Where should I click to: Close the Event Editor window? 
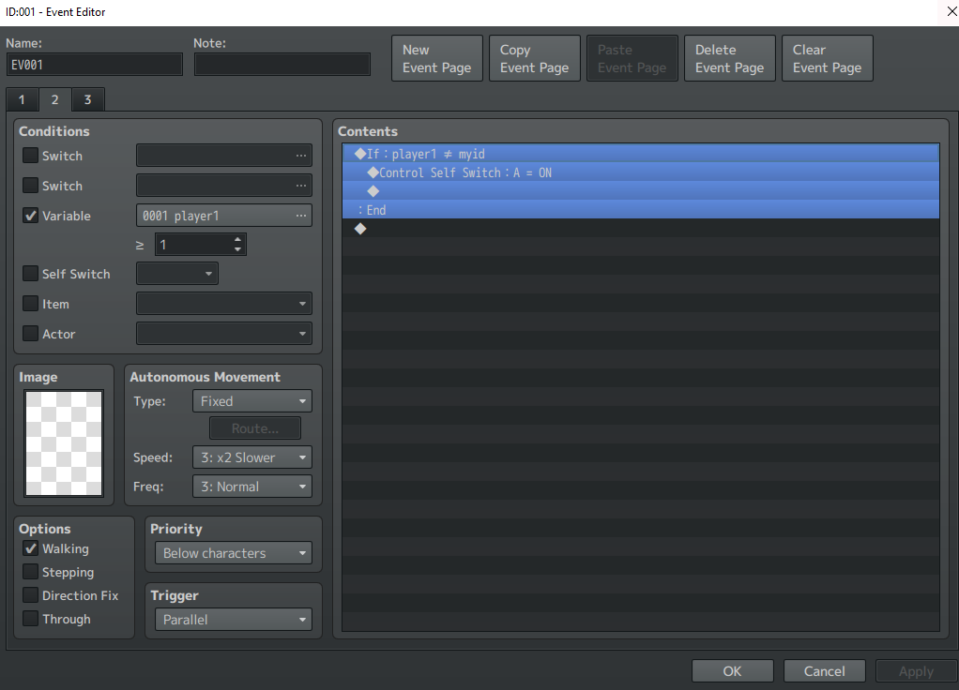(x=951, y=11)
